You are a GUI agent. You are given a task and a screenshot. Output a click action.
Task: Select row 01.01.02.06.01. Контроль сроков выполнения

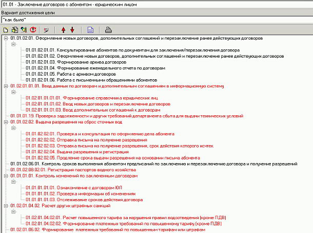(154, 164)
